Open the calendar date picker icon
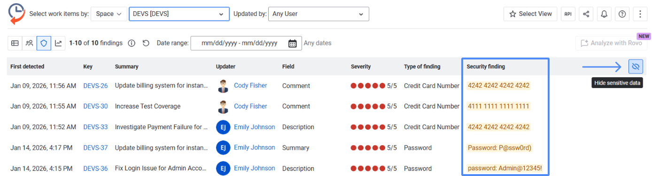The image size is (652, 176). pos(292,43)
